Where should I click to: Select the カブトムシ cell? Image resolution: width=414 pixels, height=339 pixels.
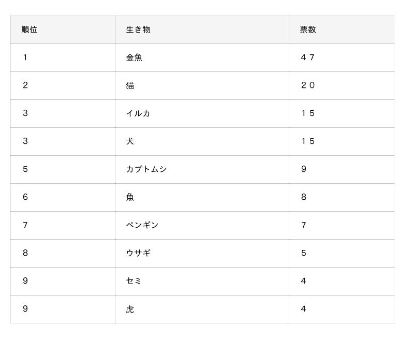[146, 169]
